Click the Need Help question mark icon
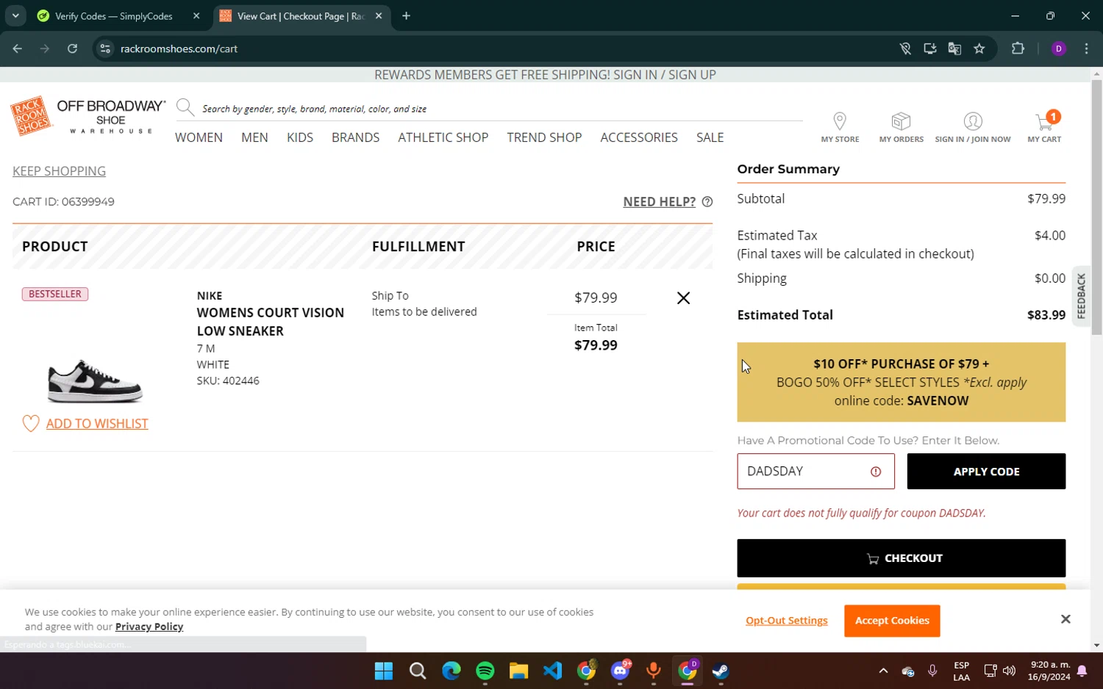 tap(707, 202)
